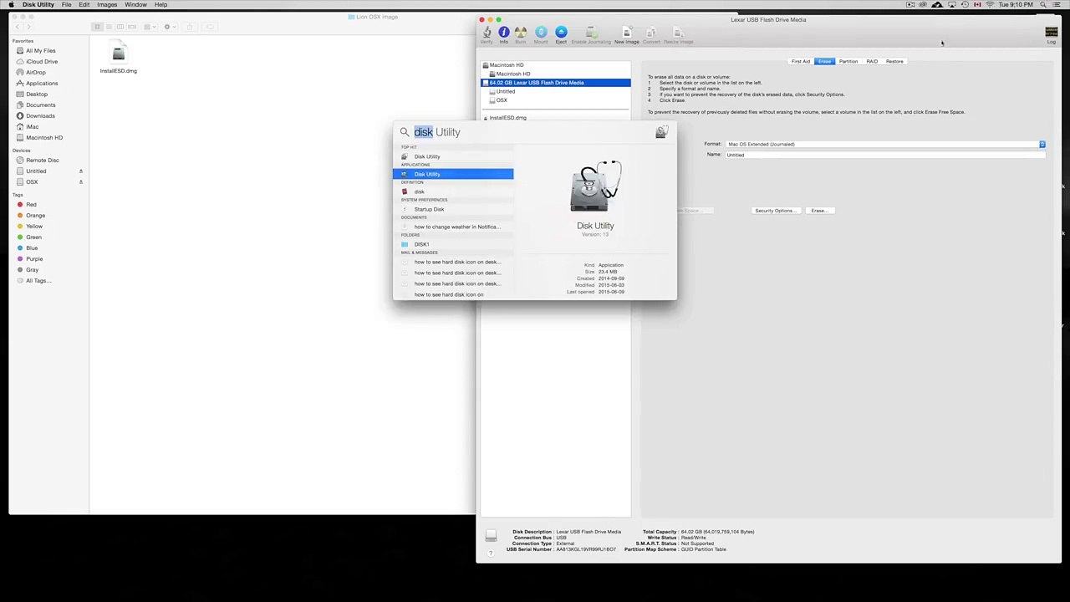Switch Finder to icon view

pos(97,27)
